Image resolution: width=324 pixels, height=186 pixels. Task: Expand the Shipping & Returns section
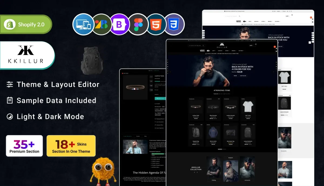coord(160,119)
